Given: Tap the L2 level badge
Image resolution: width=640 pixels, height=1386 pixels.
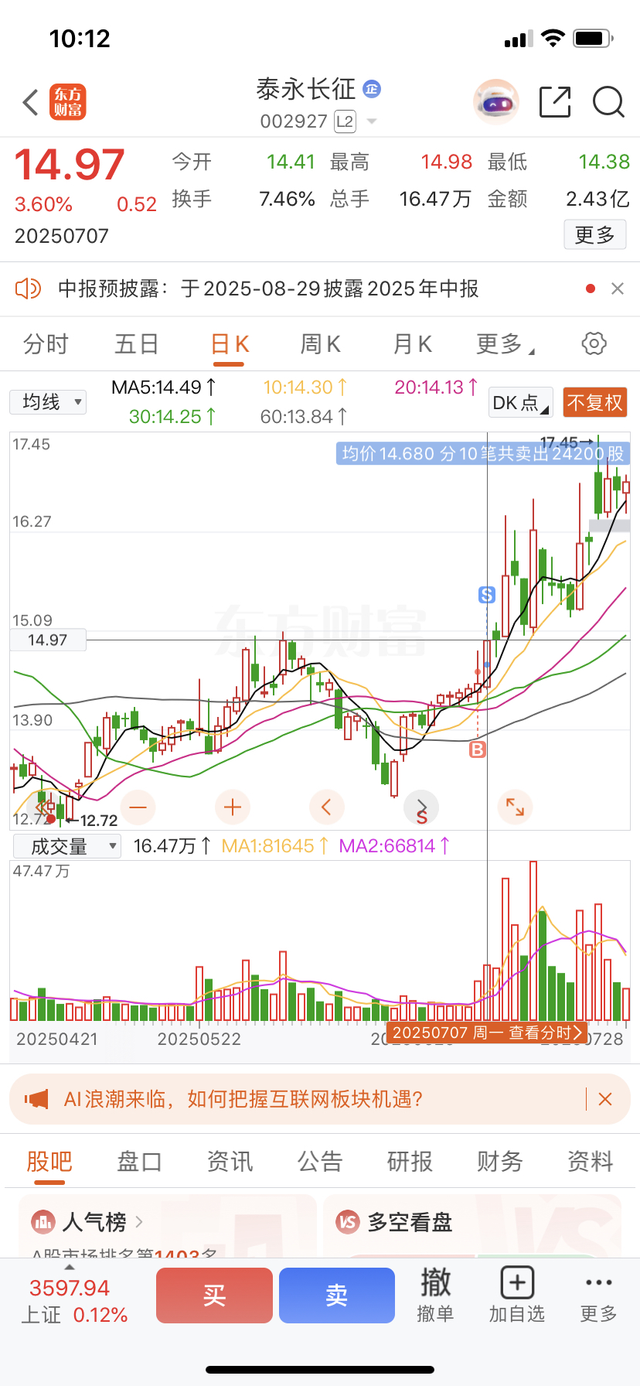Looking at the screenshot, I should point(345,121).
